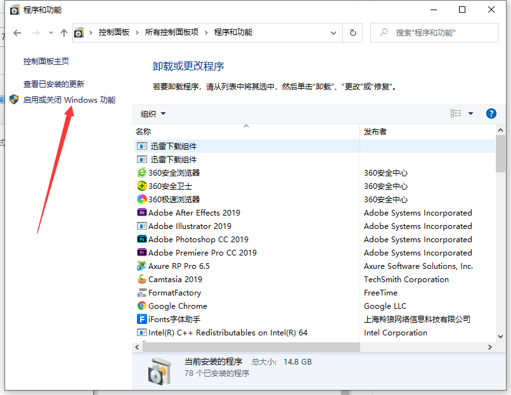Click 控制面板 in the breadcrumb path
Viewport: 511px width, 395px height.
click(x=113, y=32)
